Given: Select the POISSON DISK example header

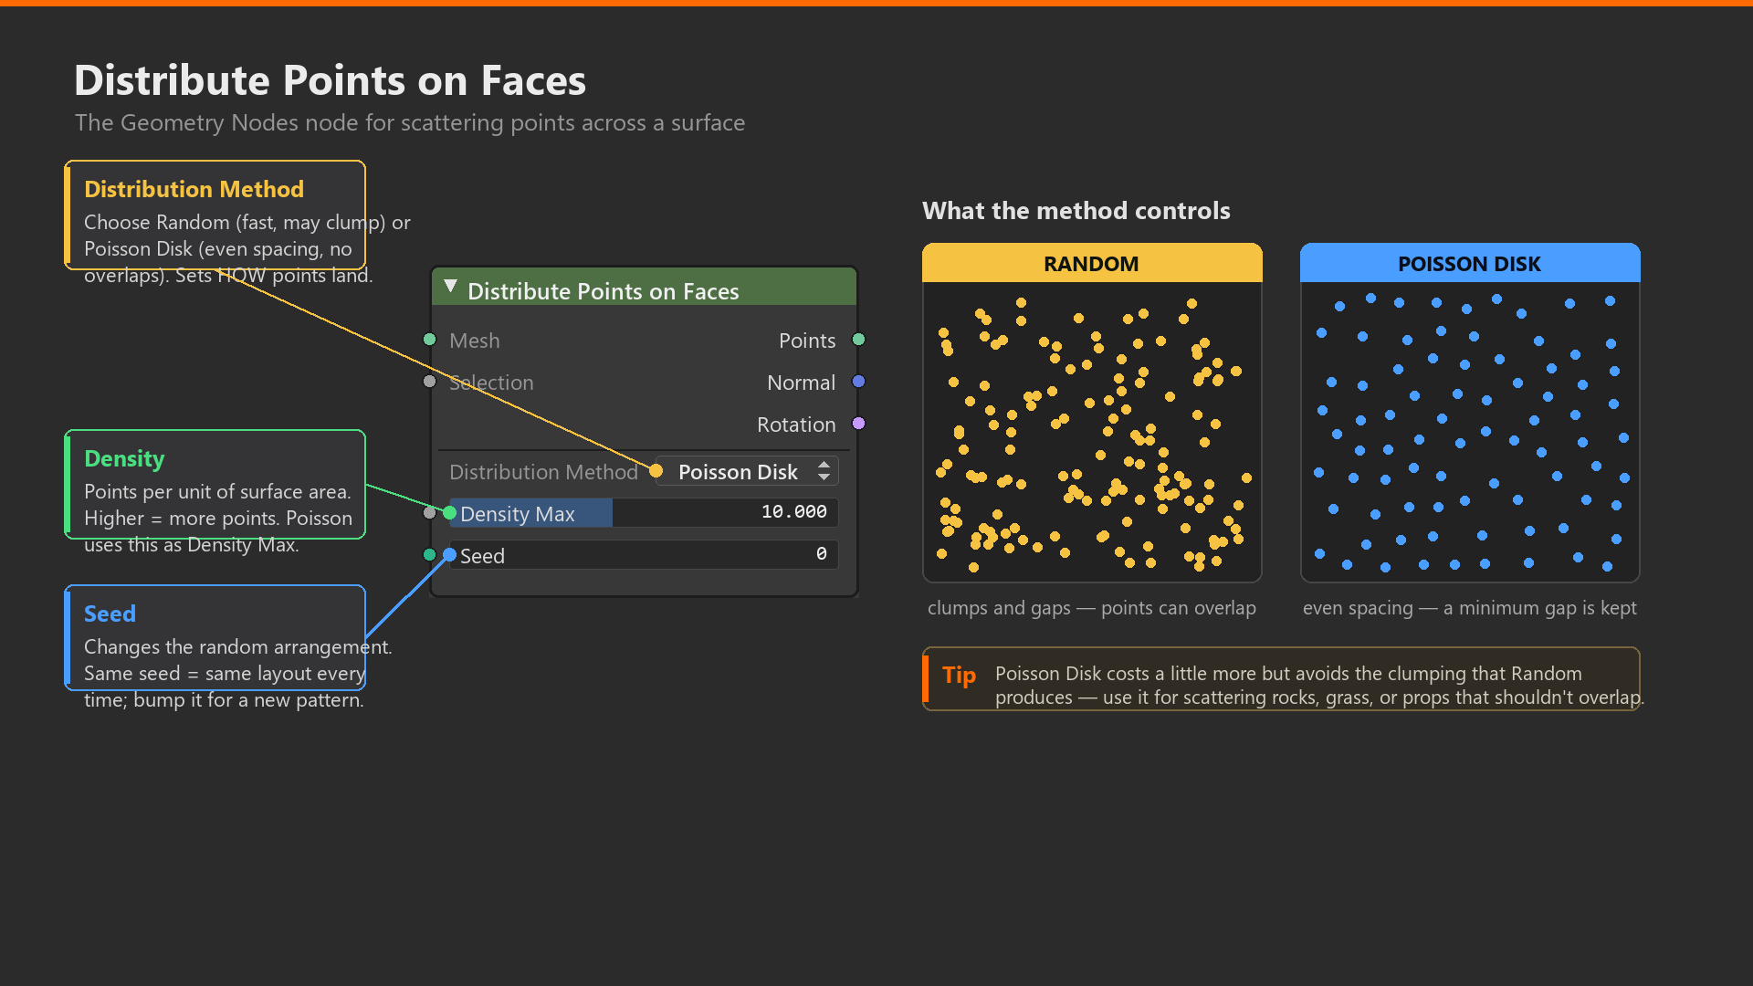Looking at the screenshot, I should [1470, 264].
